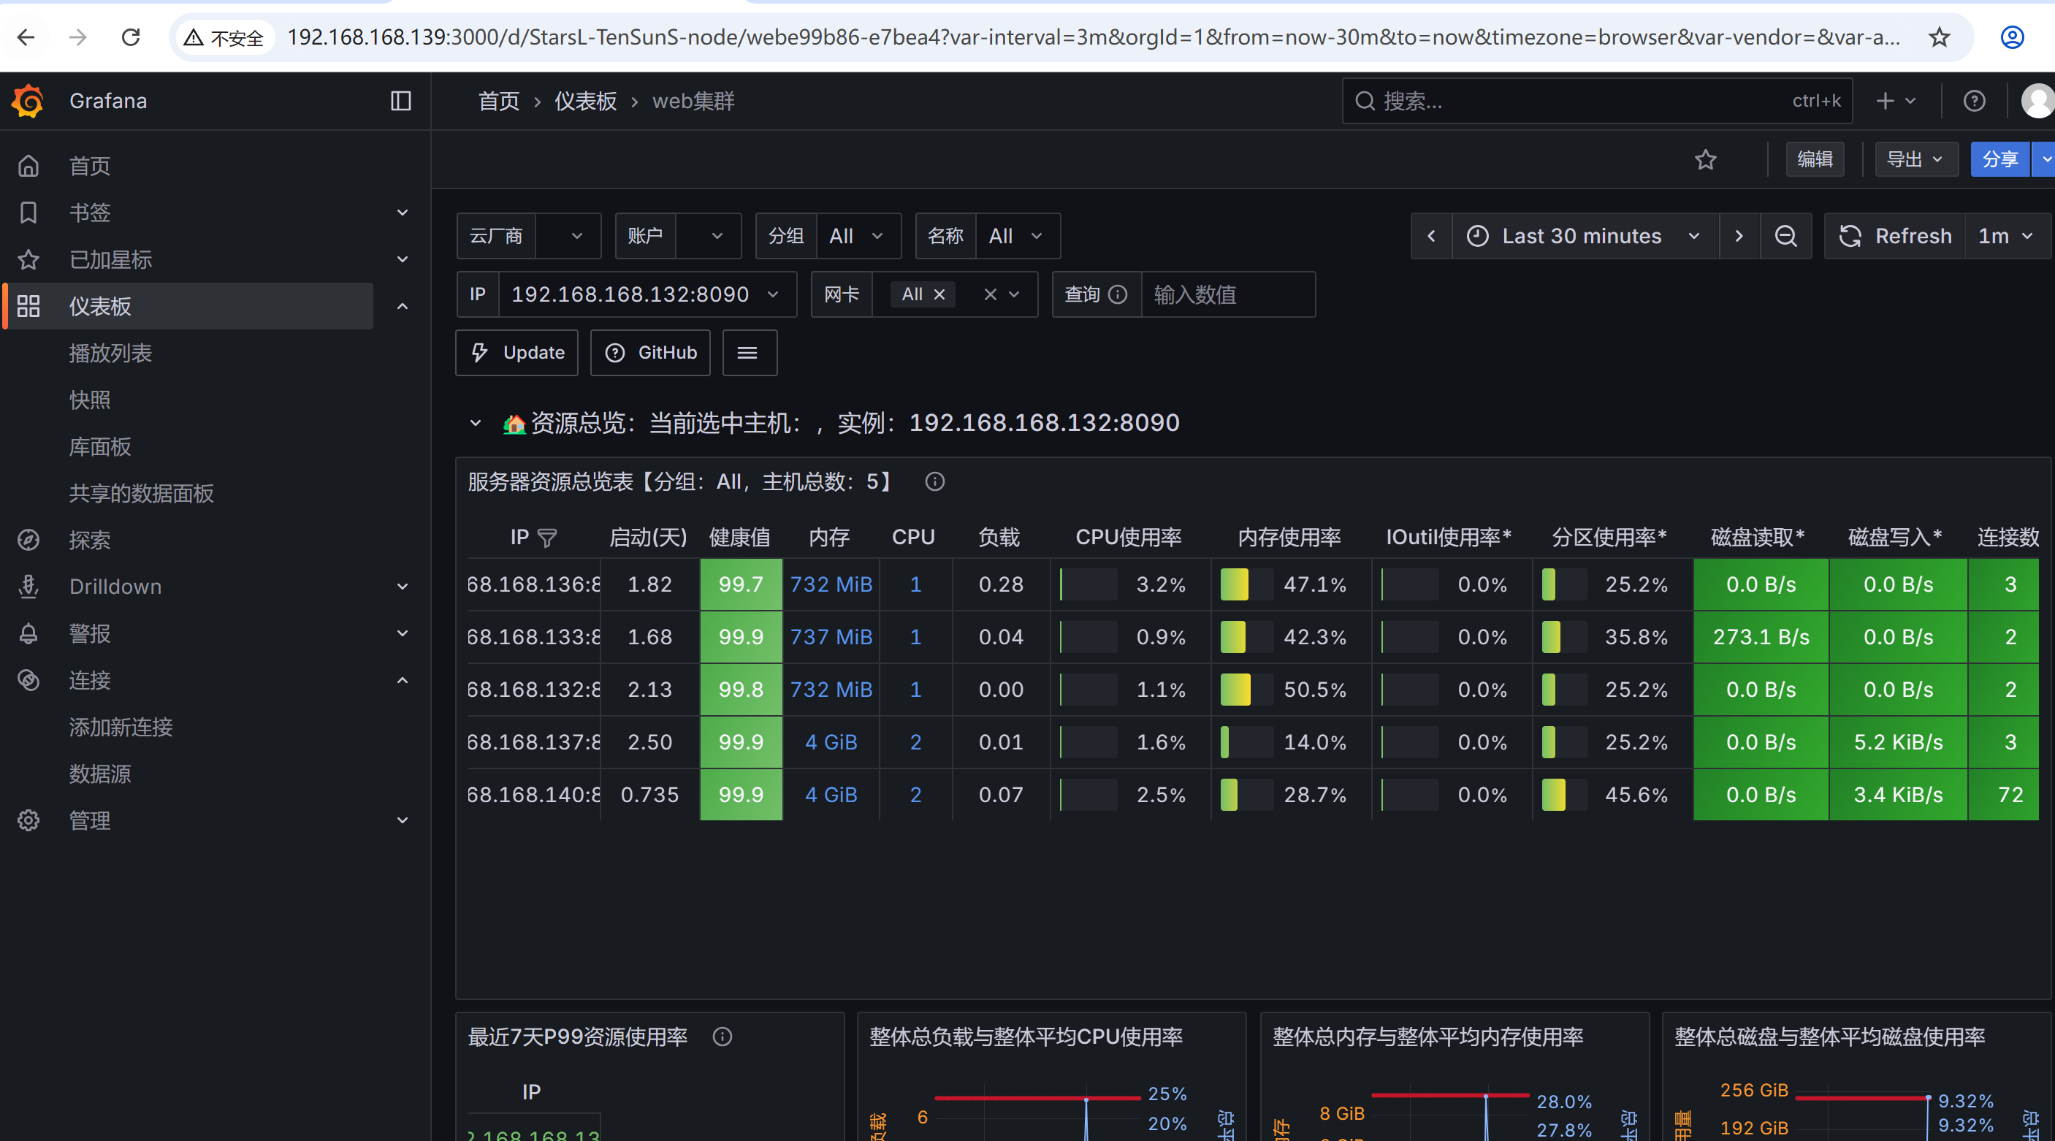Viewport: 2055px width, 1141px height.
Task: Open the help question mark icon
Action: click(1974, 102)
